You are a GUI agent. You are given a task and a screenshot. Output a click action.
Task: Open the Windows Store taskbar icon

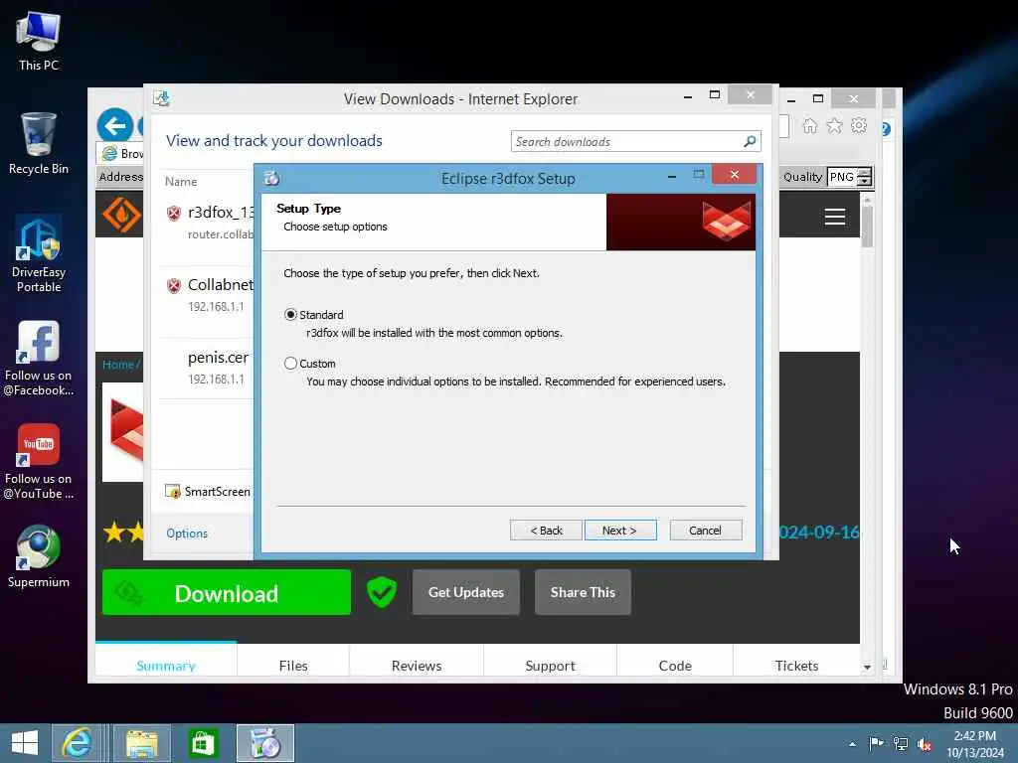[203, 743]
